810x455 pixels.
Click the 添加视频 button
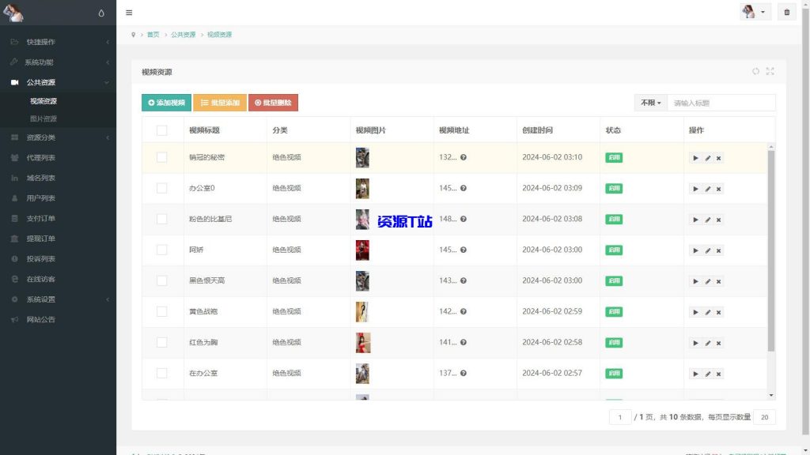click(x=166, y=103)
